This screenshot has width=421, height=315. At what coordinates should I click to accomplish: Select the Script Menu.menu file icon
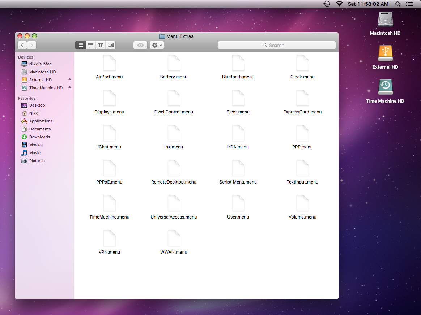point(238,168)
